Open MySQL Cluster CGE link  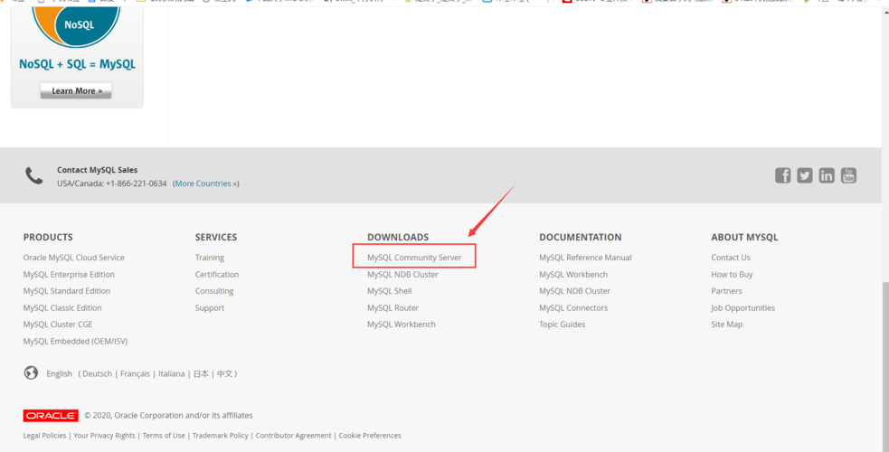(58, 325)
